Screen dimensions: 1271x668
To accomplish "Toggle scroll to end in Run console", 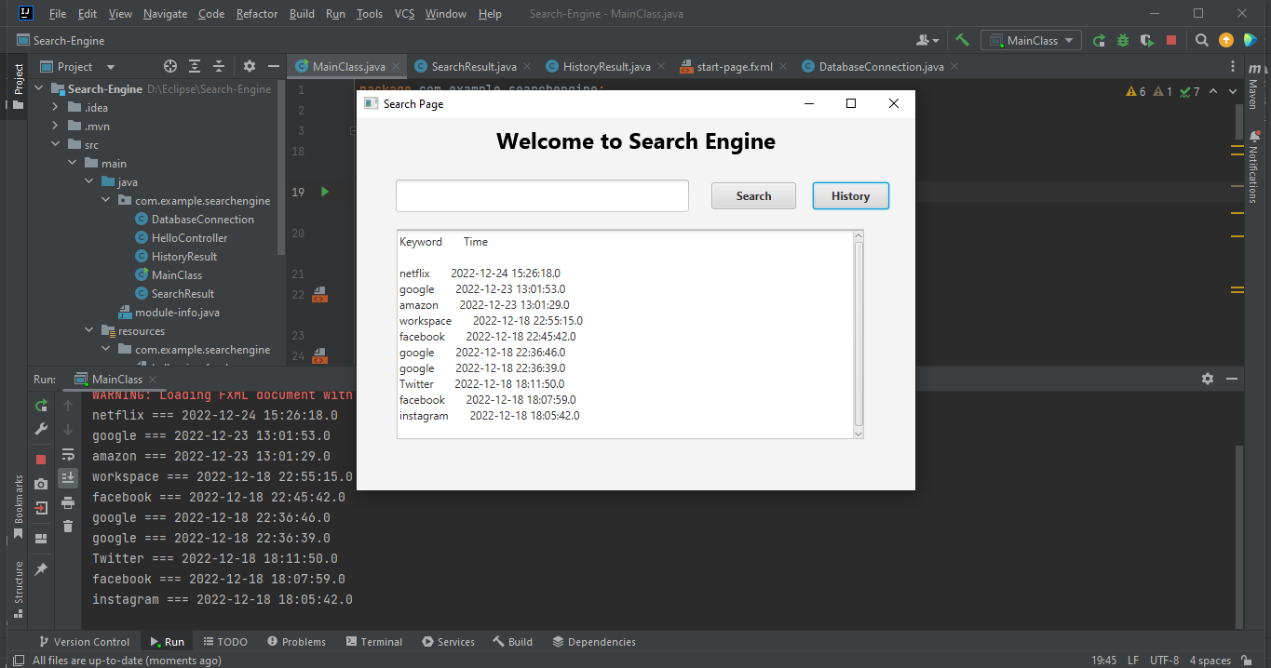I will pos(68,478).
